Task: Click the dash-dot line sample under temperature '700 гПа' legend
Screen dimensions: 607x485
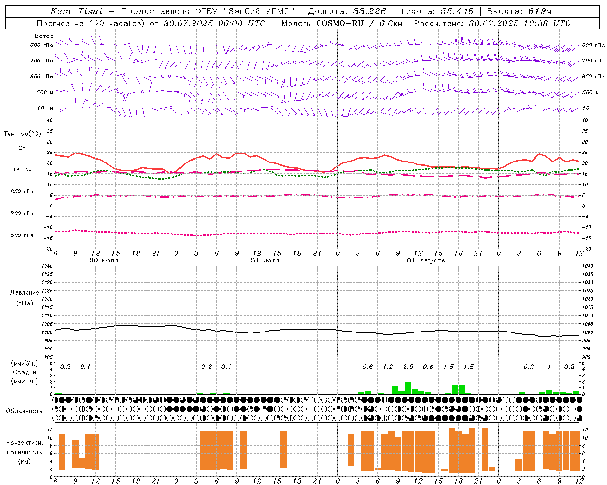Action: (x=21, y=219)
